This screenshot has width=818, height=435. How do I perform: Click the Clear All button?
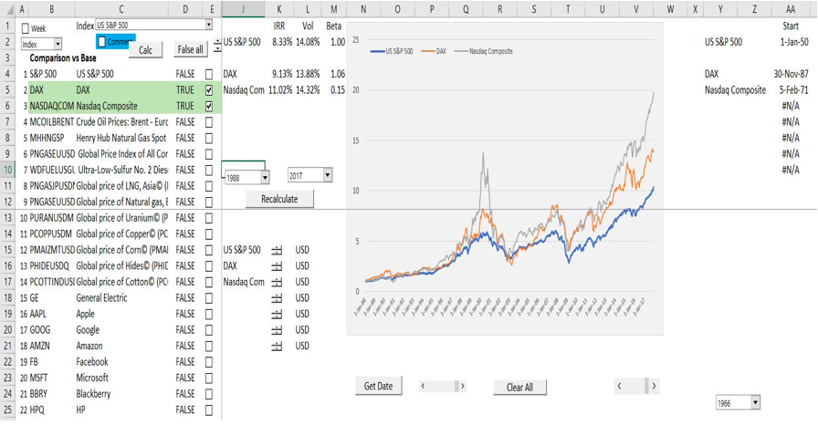(x=519, y=387)
